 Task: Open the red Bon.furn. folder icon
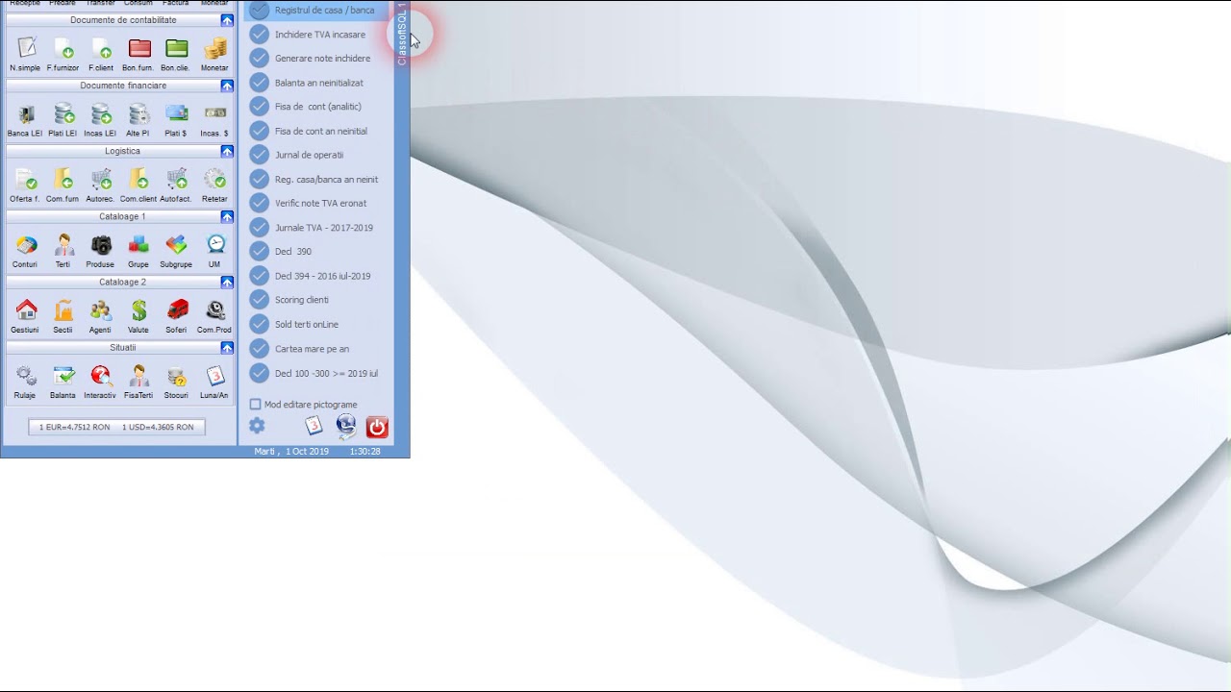139,48
